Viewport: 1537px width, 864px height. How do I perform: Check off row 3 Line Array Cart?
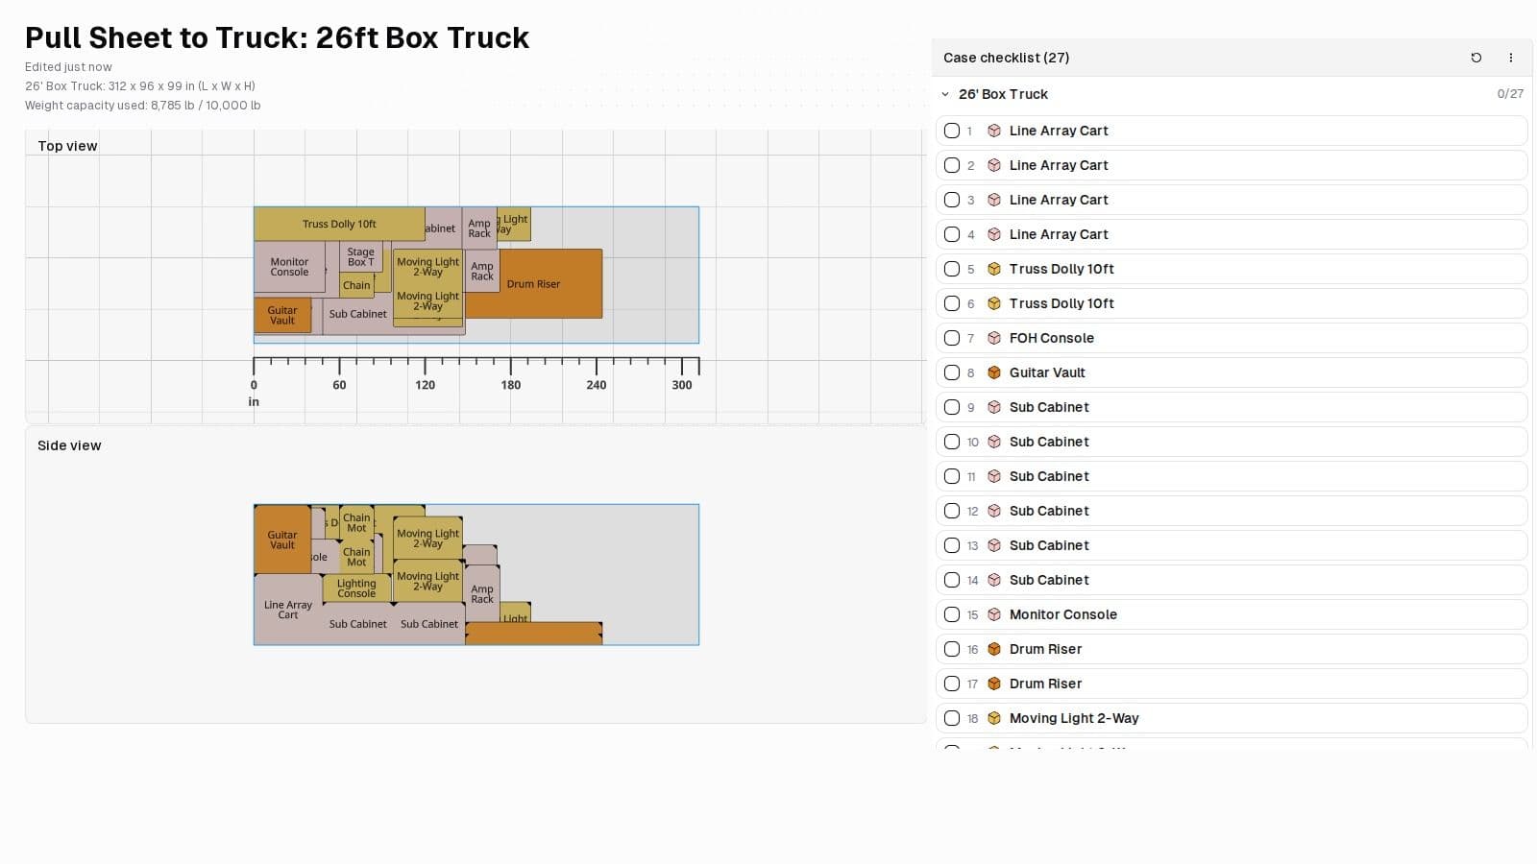point(952,200)
